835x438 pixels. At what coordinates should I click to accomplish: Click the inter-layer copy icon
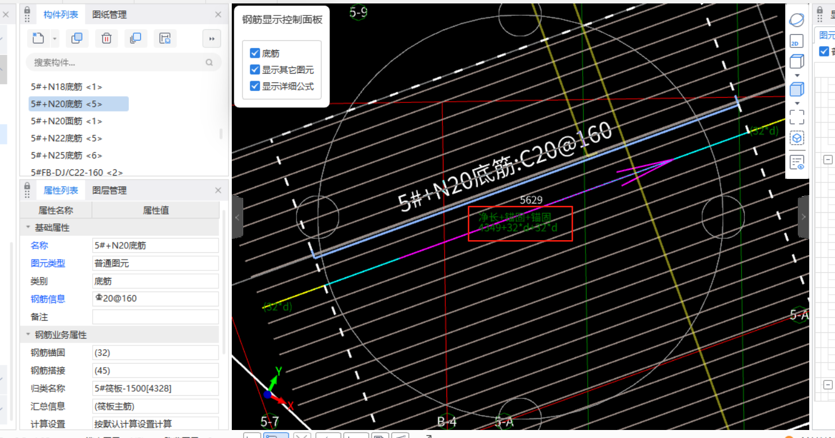coord(136,38)
